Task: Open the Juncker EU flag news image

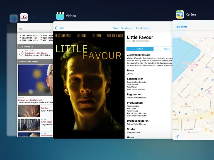Action: pos(35,80)
